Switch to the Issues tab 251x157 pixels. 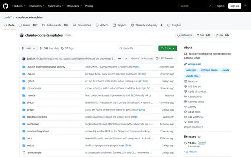pos(28,25)
